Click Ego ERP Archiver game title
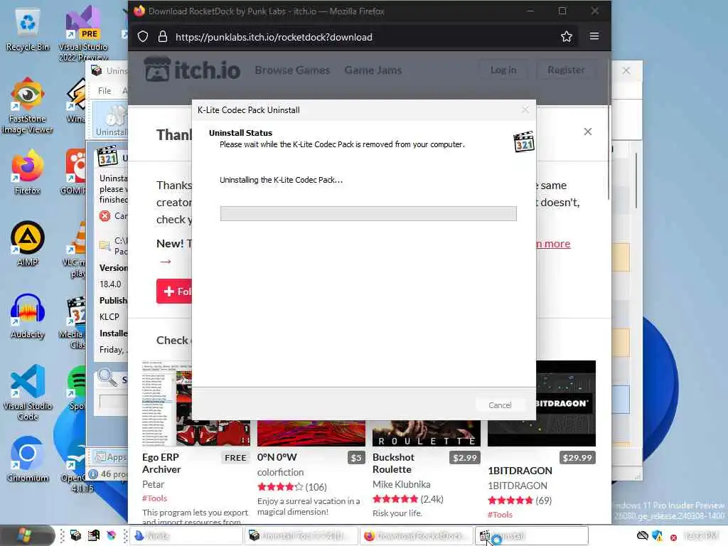 (x=161, y=464)
